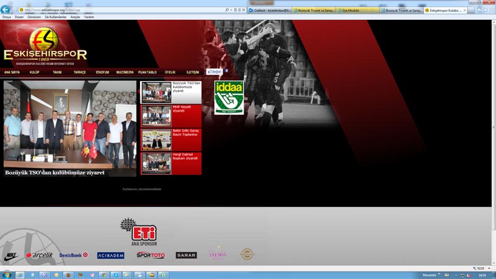This screenshot has height=279, width=496.
Task: Open the %110 zoom level dropdown arrow
Action: (x=489, y=268)
